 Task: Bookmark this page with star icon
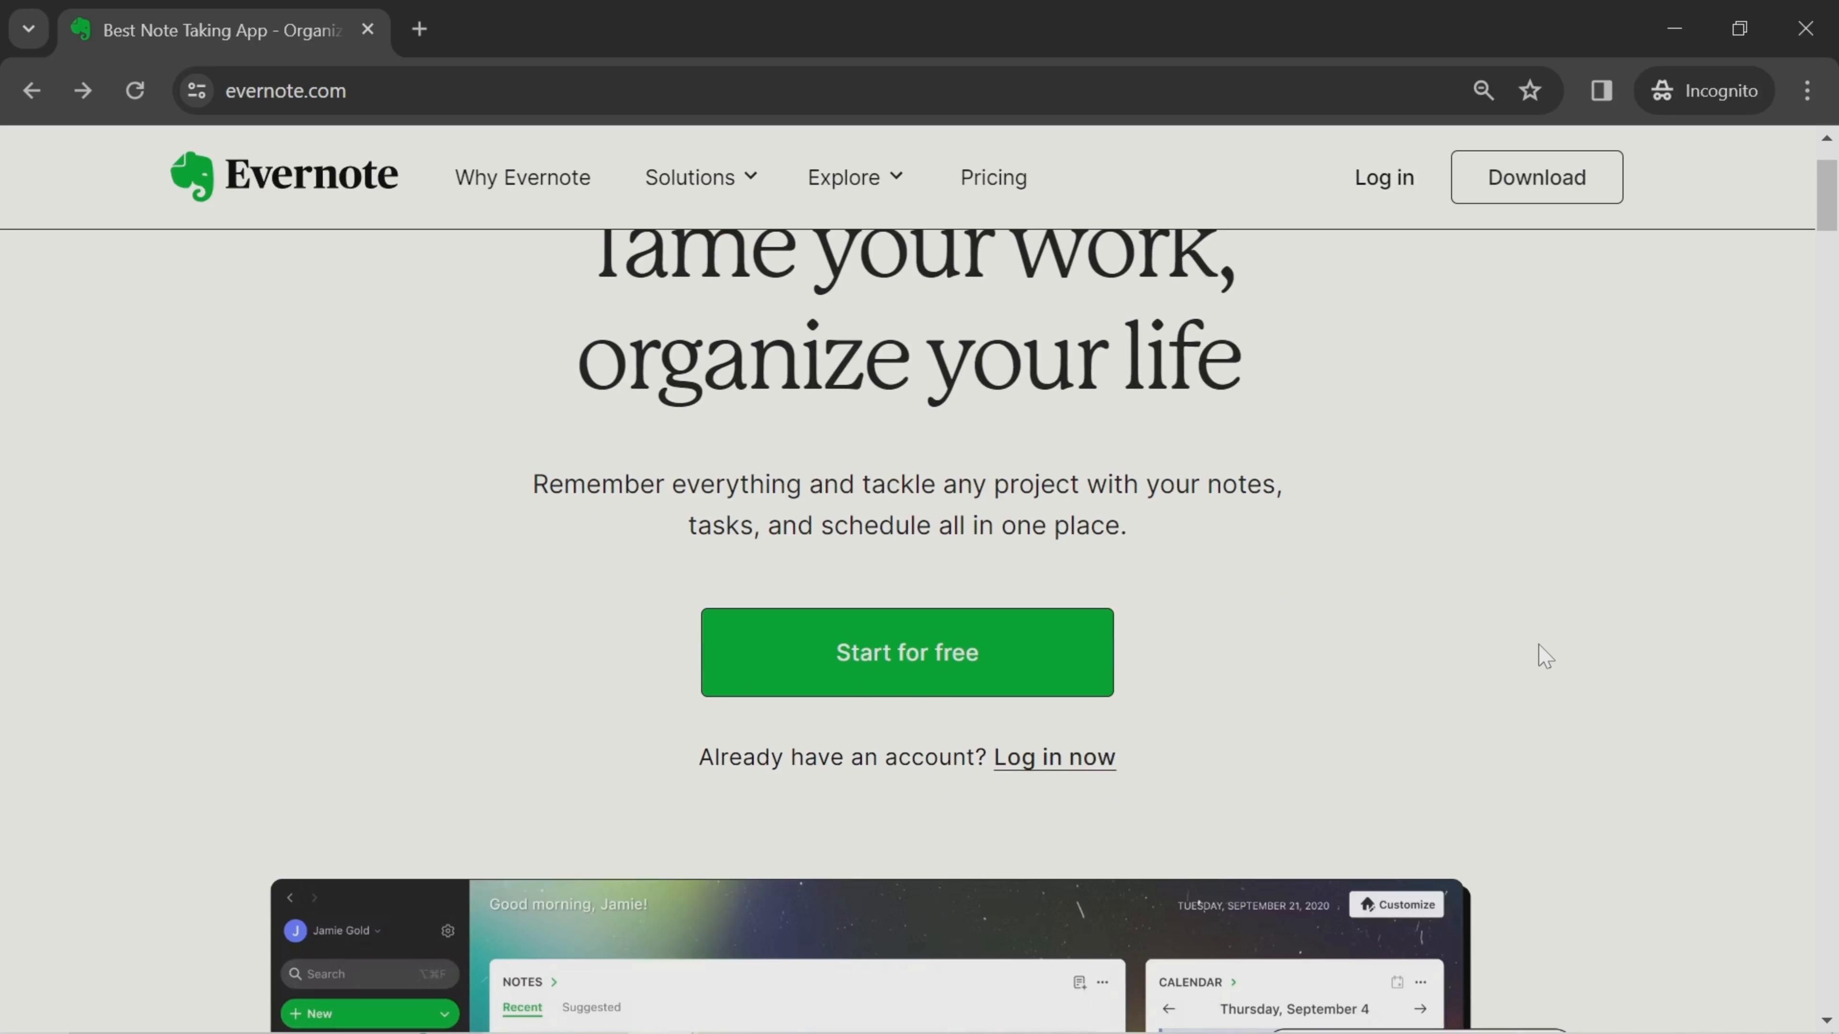[1529, 90]
